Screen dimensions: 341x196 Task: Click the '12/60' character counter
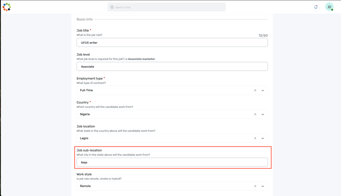pos(263,35)
